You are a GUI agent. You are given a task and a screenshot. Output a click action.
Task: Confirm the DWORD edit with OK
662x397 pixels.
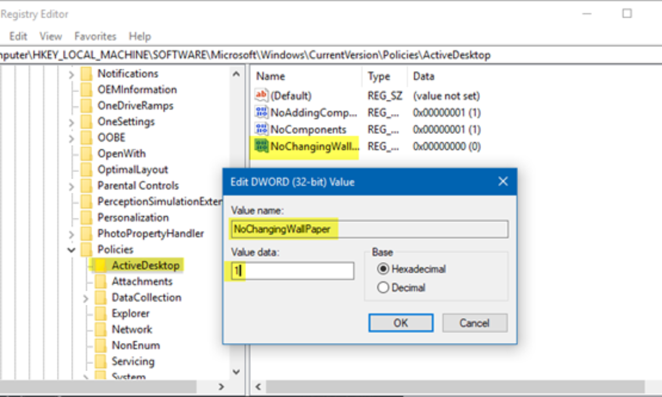(401, 323)
